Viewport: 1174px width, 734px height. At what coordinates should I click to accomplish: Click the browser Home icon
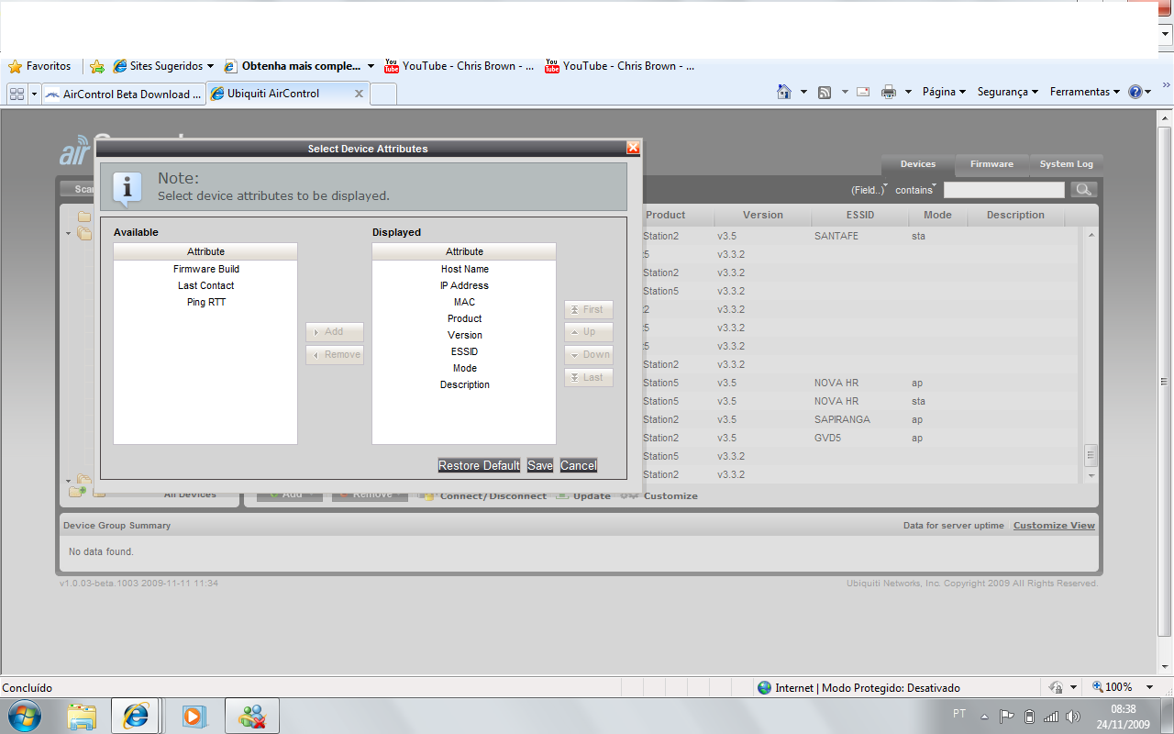click(x=784, y=92)
